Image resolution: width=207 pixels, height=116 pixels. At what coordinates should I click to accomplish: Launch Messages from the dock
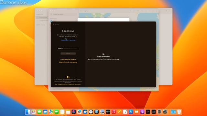point(39,112)
